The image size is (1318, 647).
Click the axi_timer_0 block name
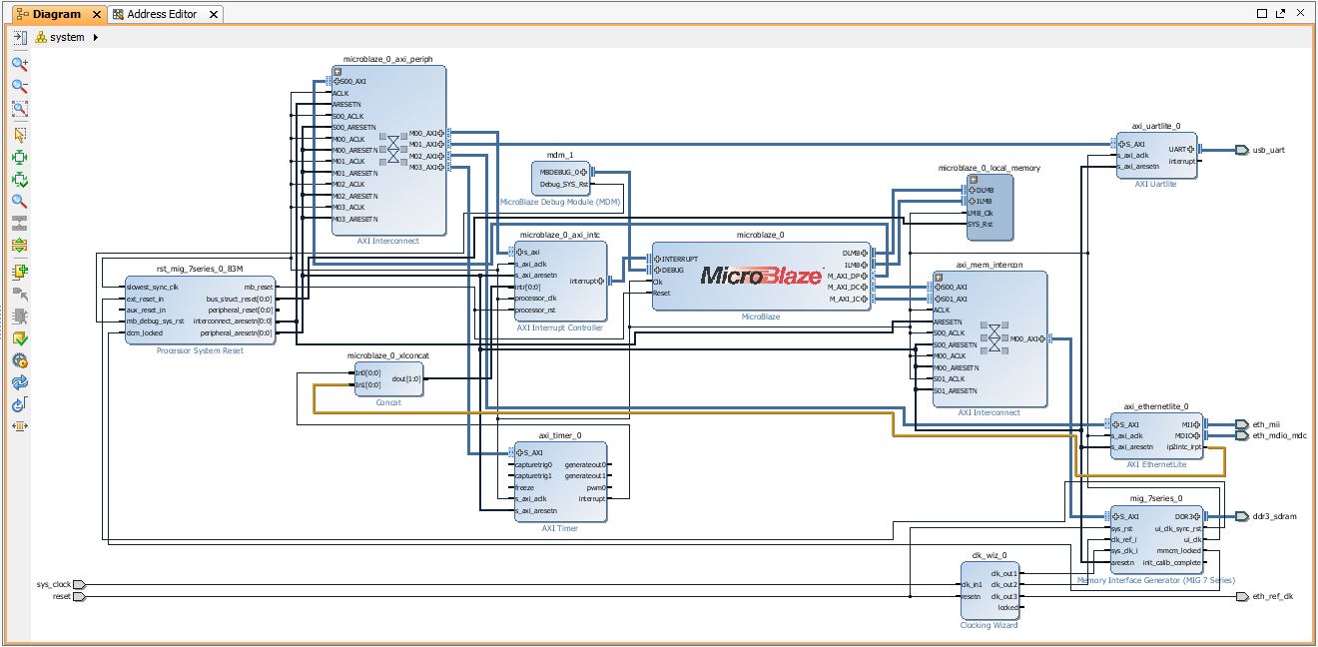(x=559, y=435)
